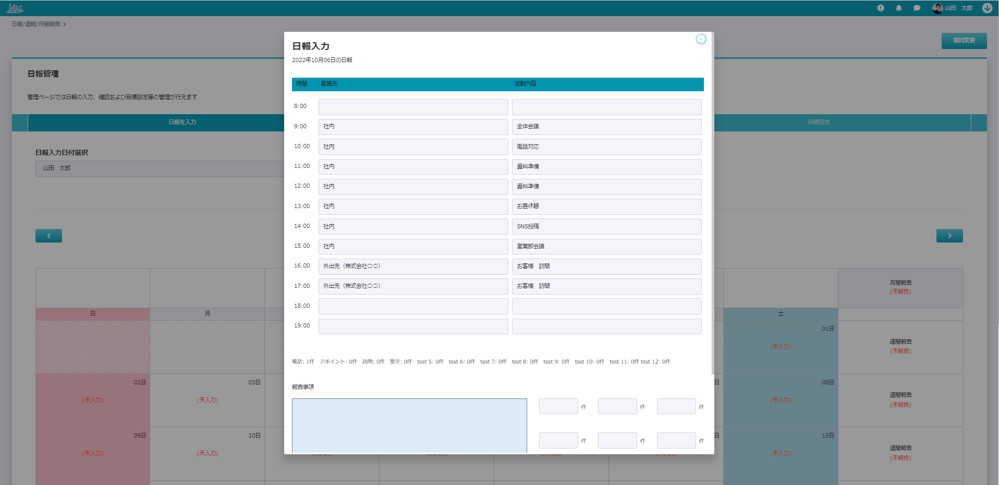Click the 項目変更 button

(x=964, y=41)
